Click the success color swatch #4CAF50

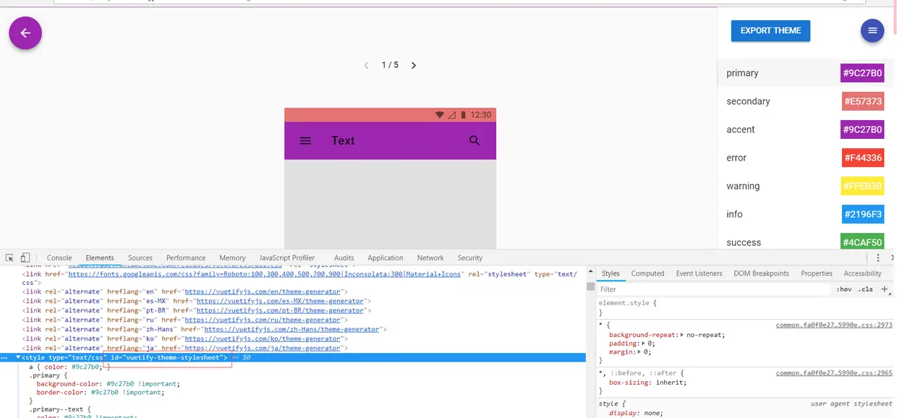(x=863, y=242)
